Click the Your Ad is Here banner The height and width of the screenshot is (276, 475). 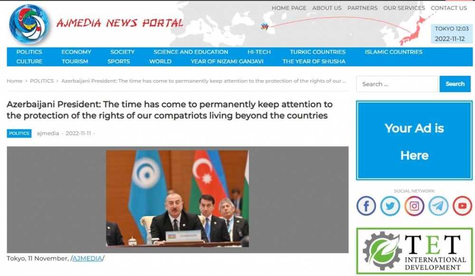[x=414, y=141]
